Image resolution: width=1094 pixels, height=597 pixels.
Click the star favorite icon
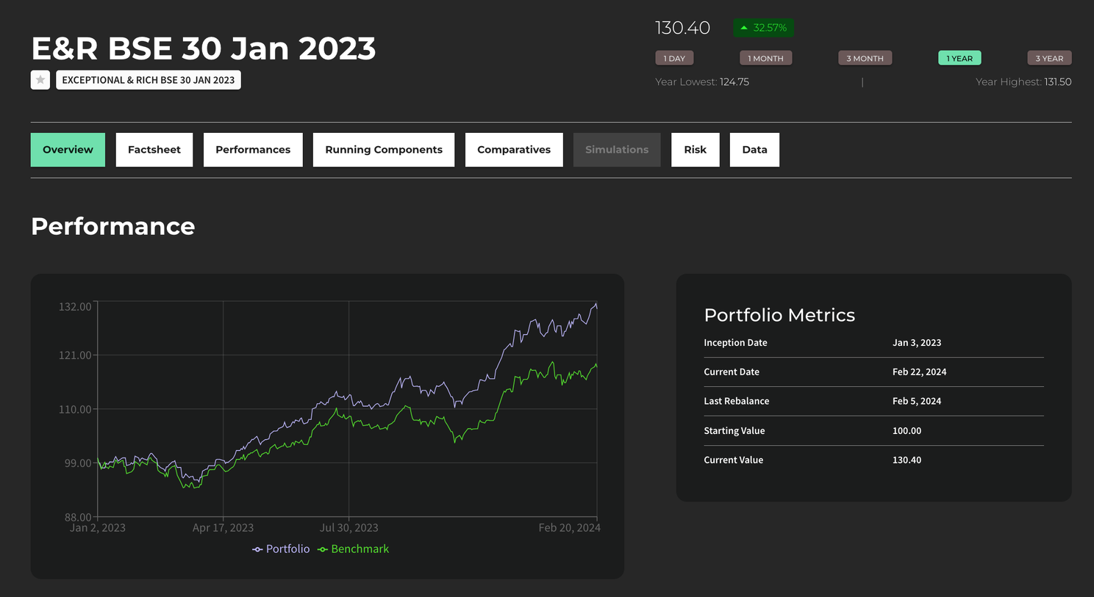coord(40,80)
